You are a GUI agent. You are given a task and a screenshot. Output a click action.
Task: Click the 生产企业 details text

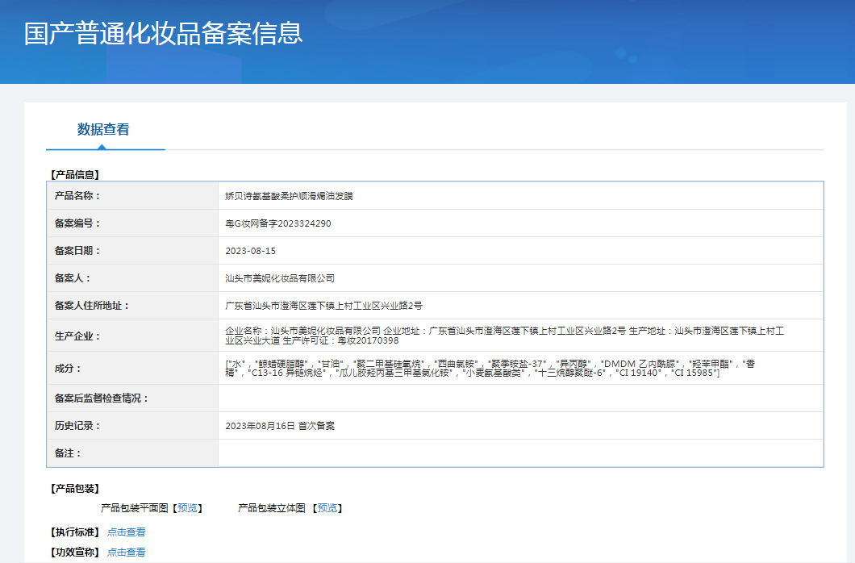coord(505,336)
